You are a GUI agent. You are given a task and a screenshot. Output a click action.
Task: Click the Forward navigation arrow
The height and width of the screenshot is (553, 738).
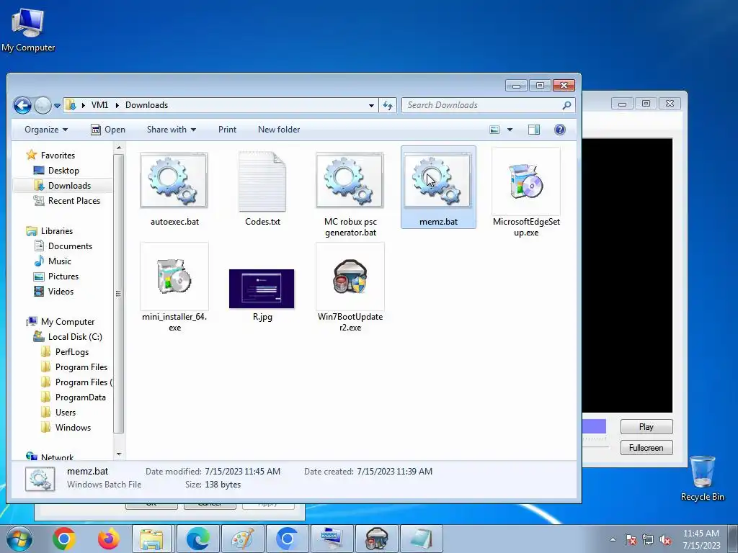click(43, 105)
